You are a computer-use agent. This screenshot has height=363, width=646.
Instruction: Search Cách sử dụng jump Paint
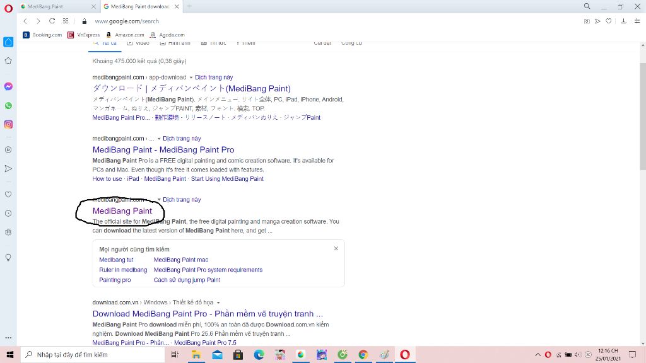[x=187, y=280]
